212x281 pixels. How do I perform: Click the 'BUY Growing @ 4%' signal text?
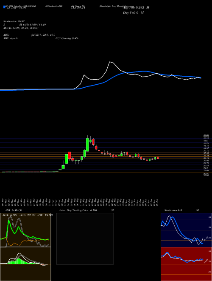point(67,38)
